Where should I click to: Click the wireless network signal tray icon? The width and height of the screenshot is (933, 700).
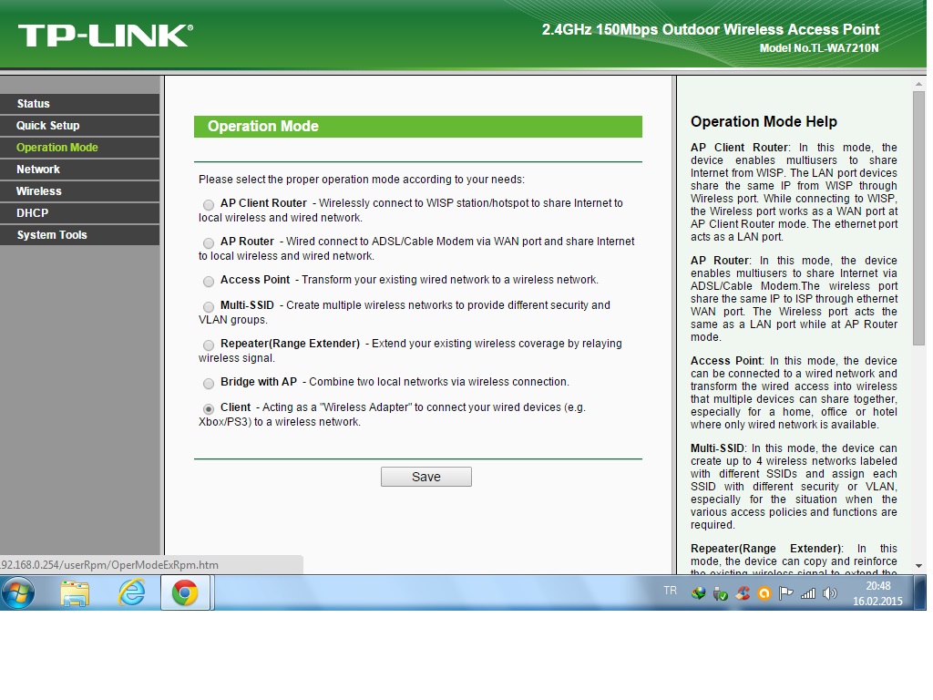tap(808, 592)
